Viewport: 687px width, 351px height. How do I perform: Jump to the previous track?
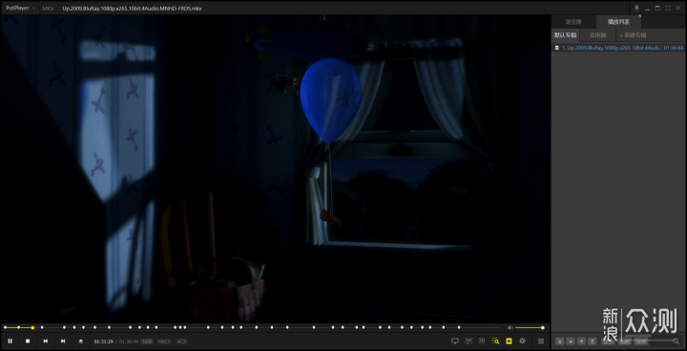(45, 341)
